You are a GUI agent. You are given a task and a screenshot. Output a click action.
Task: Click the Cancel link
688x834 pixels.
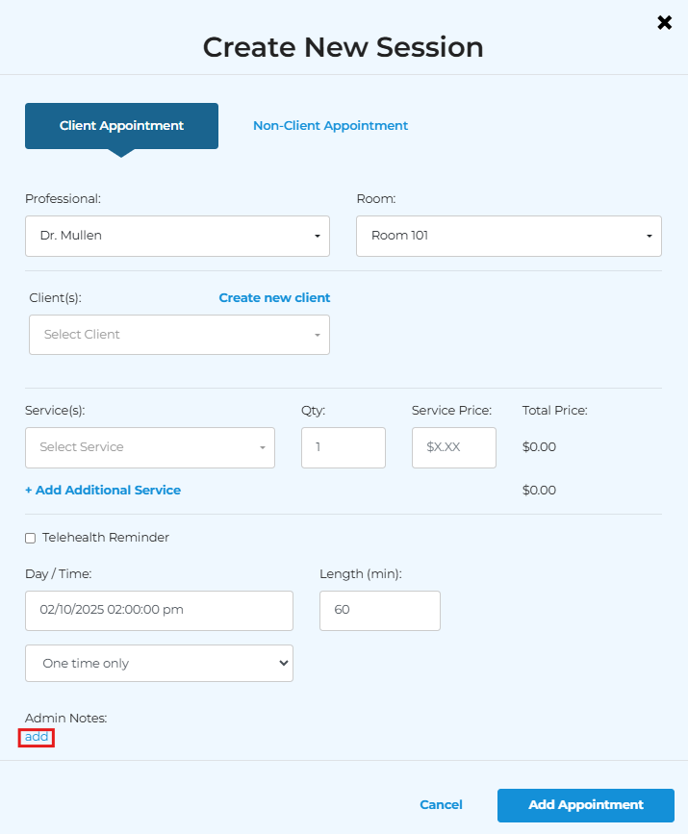[441, 805]
